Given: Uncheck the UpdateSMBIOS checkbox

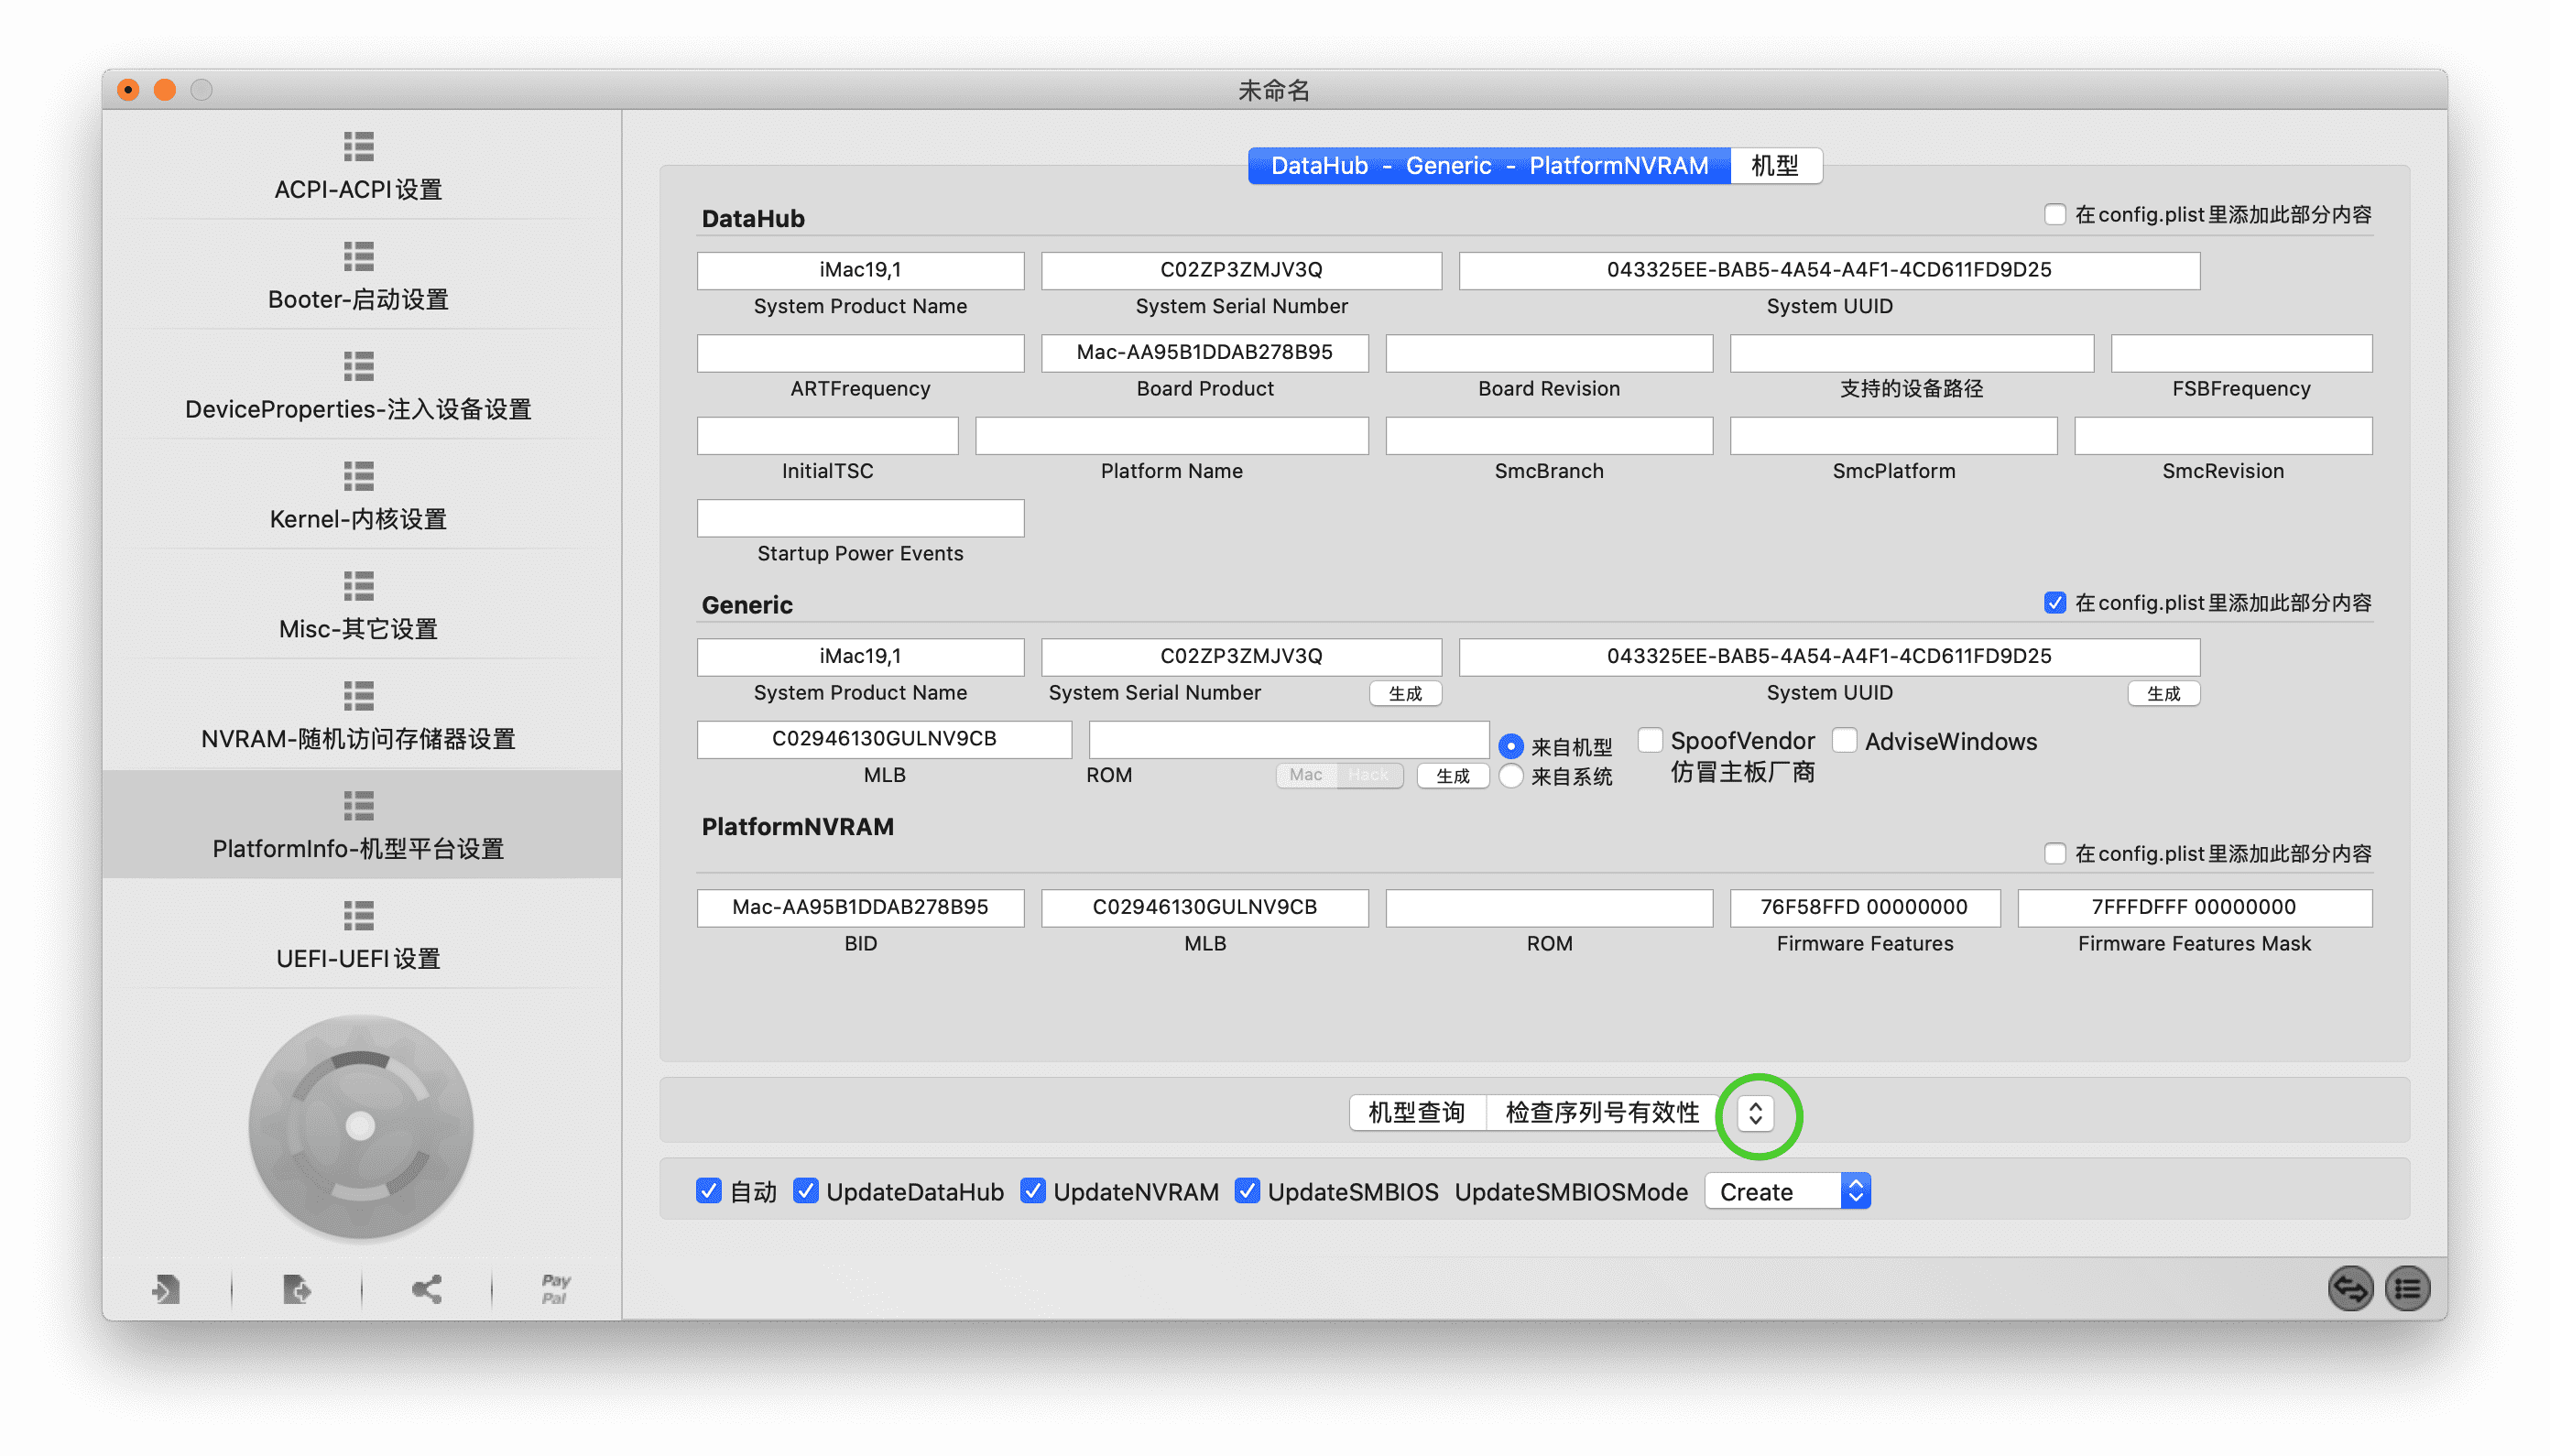Looking at the screenshot, I should [1247, 1191].
